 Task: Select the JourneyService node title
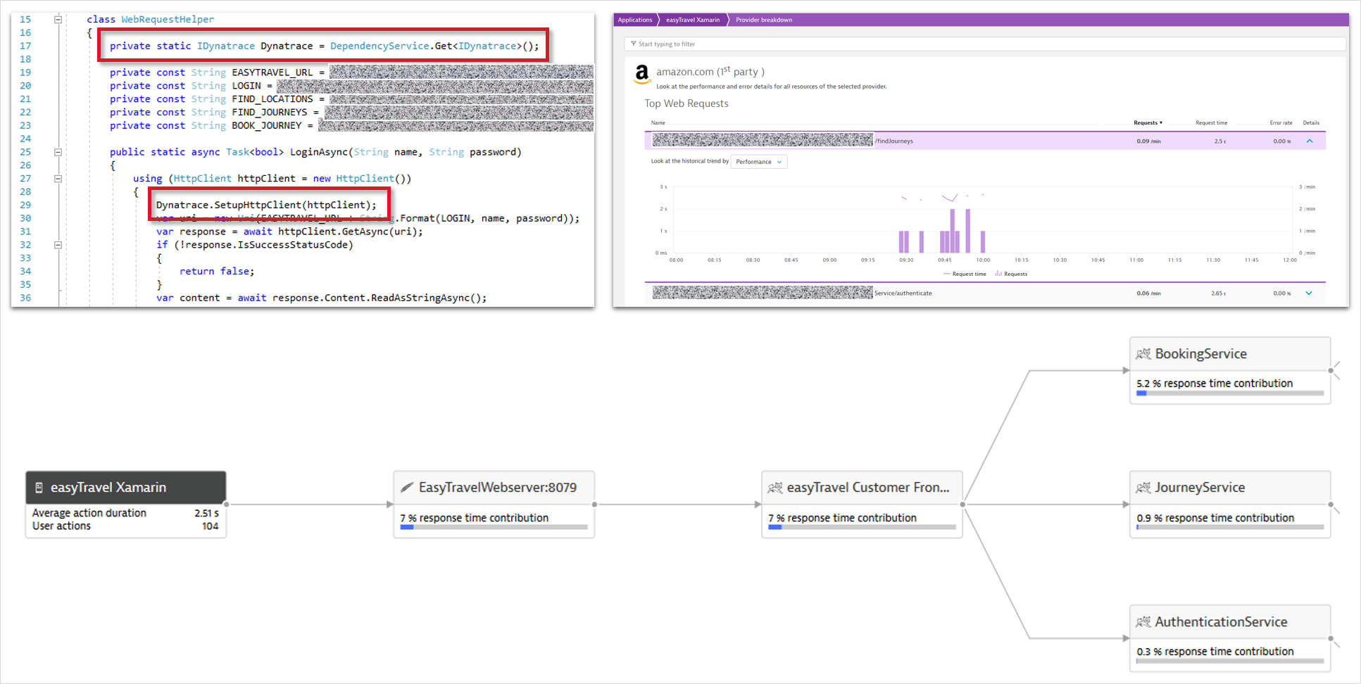tap(1200, 488)
